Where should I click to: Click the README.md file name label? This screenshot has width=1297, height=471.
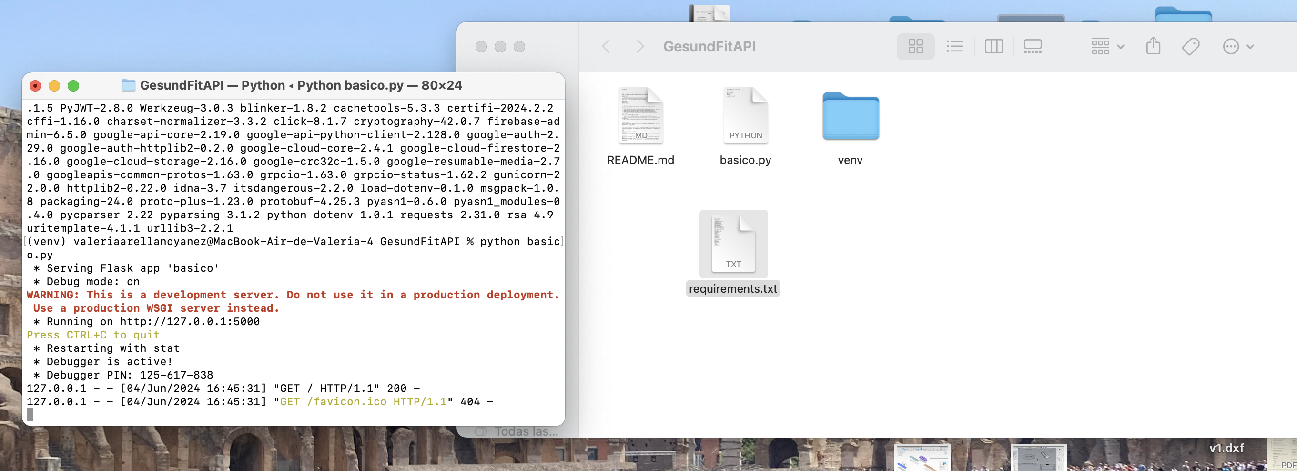tap(640, 160)
